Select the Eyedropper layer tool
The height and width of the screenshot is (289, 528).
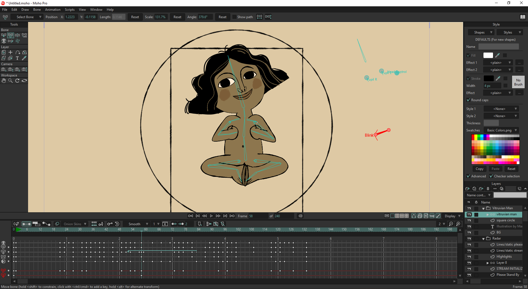[24, 58]
